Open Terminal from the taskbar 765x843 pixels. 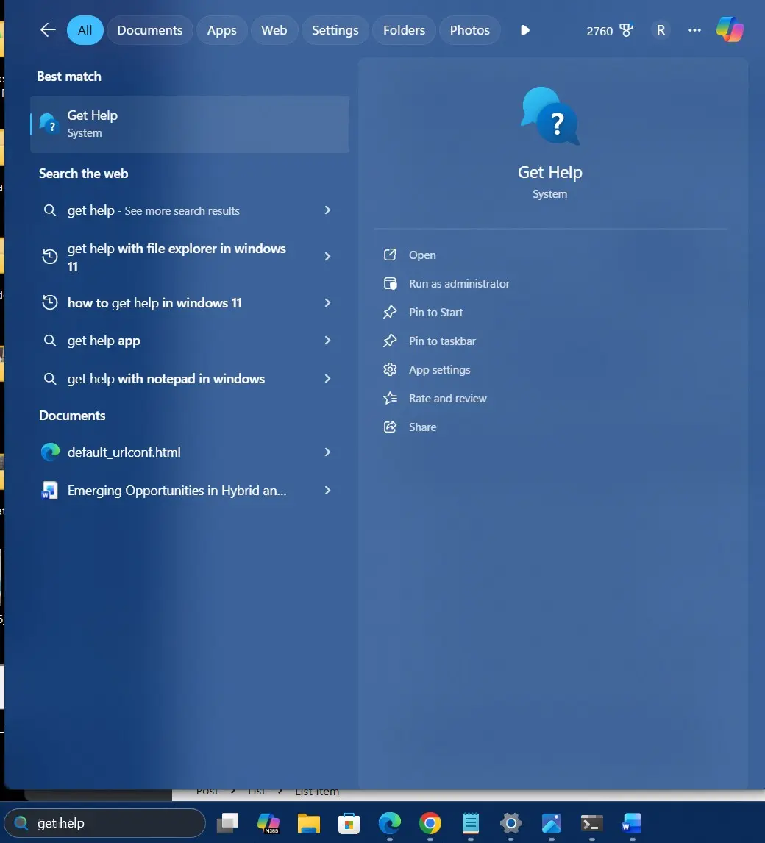pyautogui.click(x=592, y=823)
